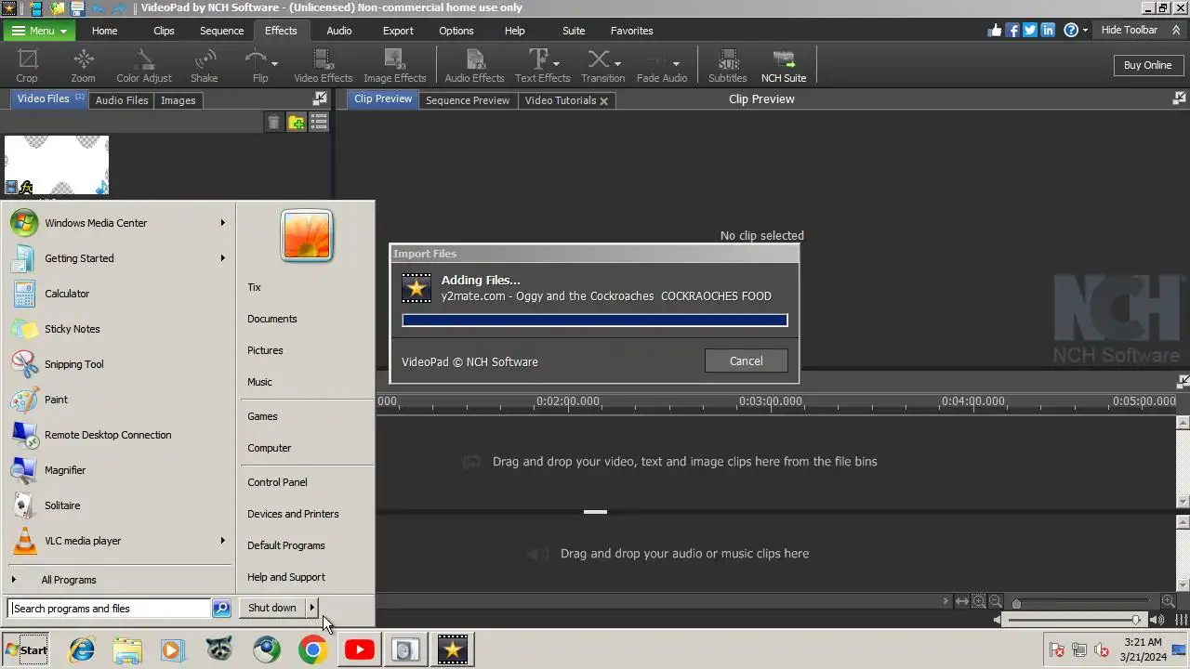Focus the Search programs and files box

point(109,609)
